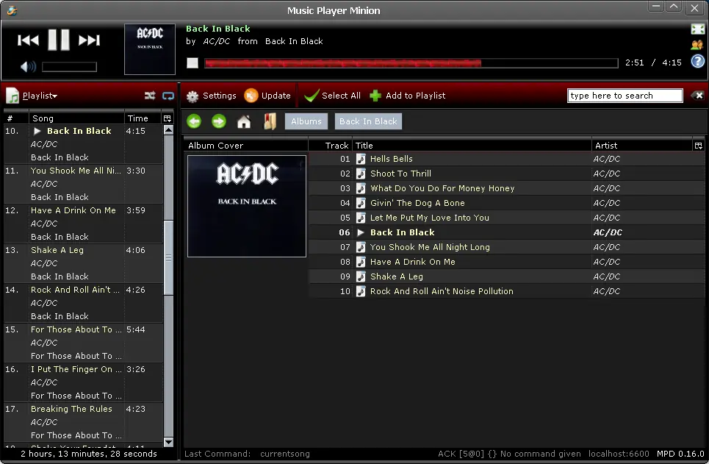
Task: Click Add to Playlist button
Action: (408, 96)
